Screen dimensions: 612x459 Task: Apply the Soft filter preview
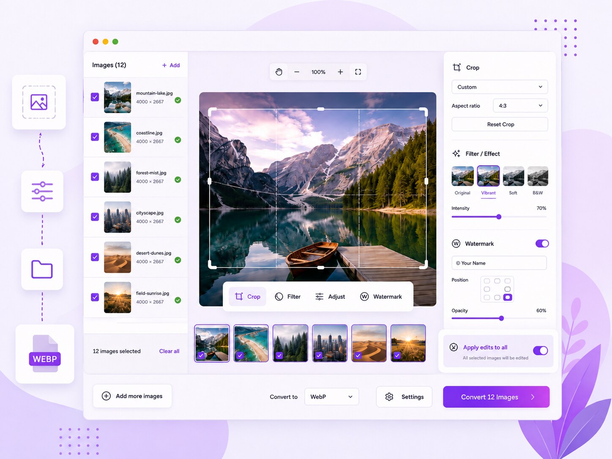514,176
